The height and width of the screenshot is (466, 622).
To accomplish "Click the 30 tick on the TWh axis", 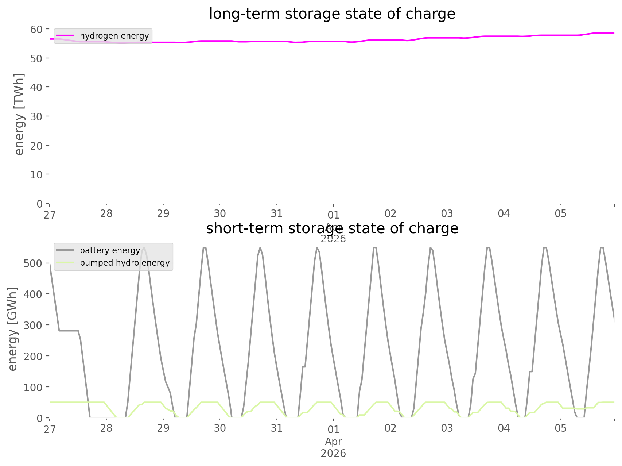I will [x=36, y=116].
